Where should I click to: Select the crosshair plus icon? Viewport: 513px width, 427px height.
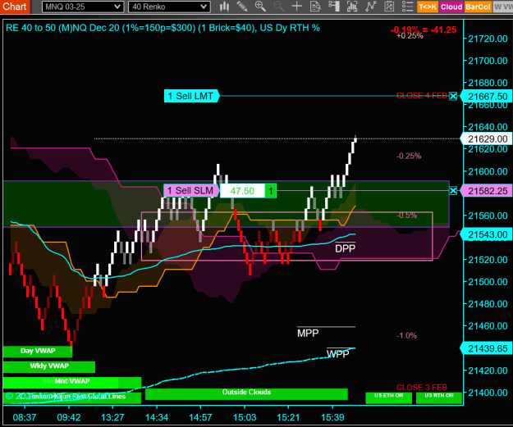pos(297,7)
